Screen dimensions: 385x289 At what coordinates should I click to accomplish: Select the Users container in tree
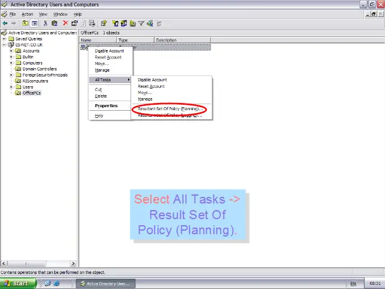[28, 87]
